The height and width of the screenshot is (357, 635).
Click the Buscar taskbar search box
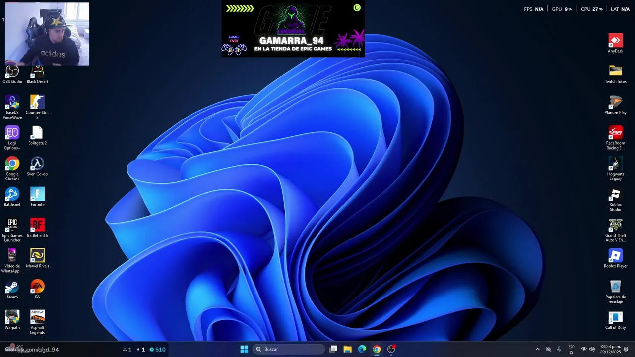tap(289, 349)
